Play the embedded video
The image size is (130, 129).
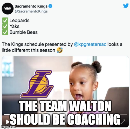(x=8, y=122)
